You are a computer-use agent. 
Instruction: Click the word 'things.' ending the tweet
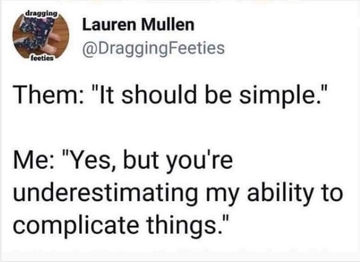183,226
